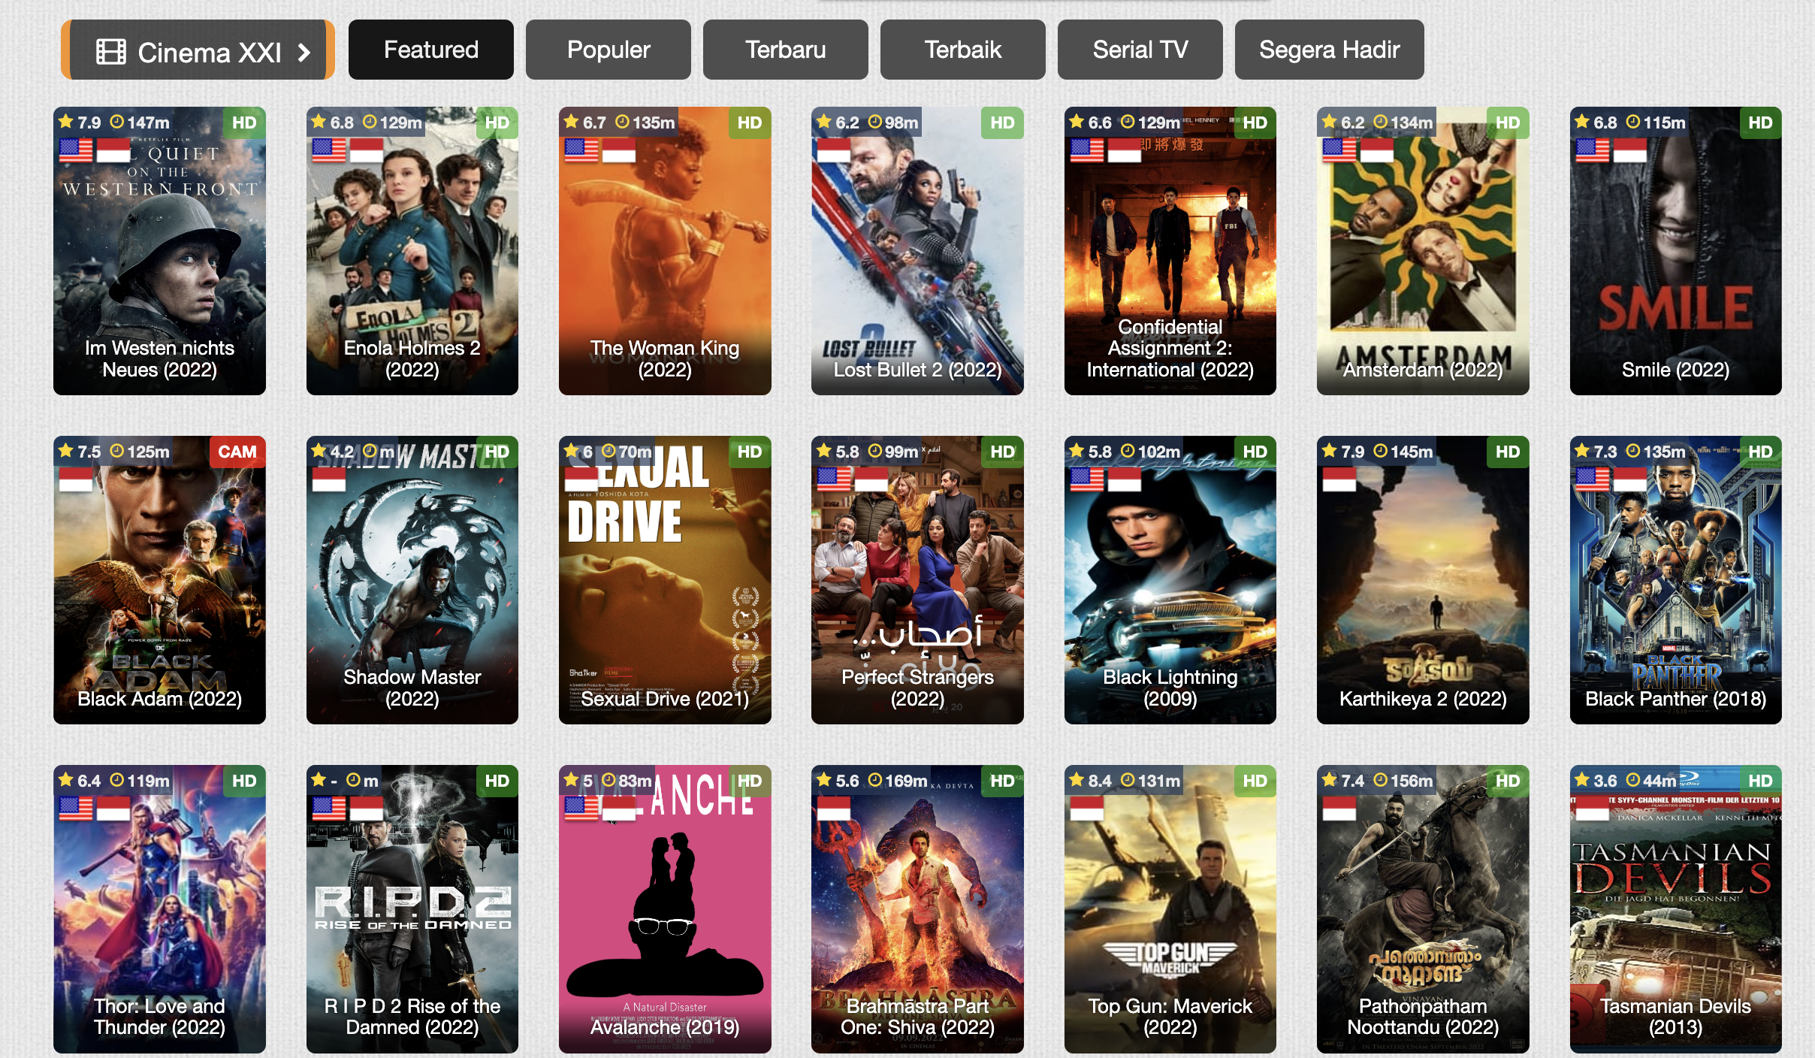Click the star rating 8.4 on Top Gun: Maverick
Viewport: 1815px width, 1058px height.
tap(1091, 781)
